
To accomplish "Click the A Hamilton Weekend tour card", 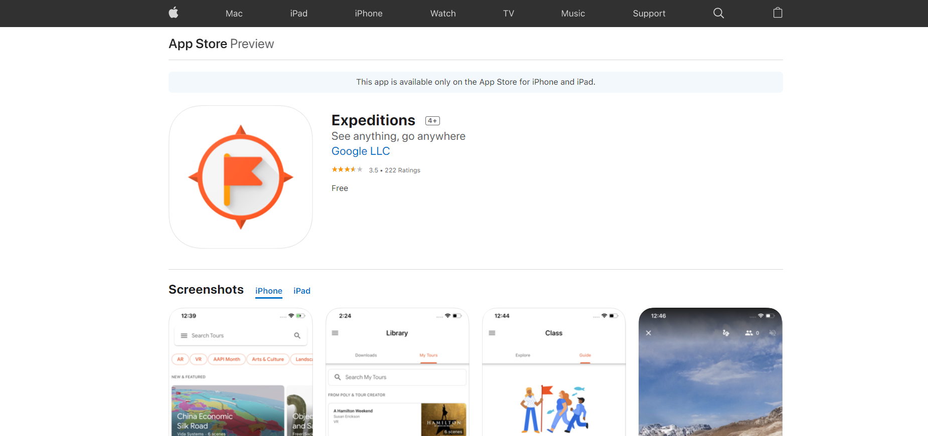I will click(x=397, y=419).
